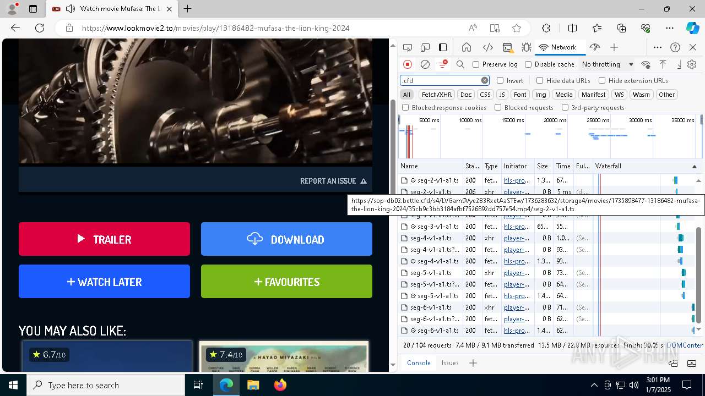Open Network settings gear
The width and height of the screenshot is (705, 396).
[692, 64]
